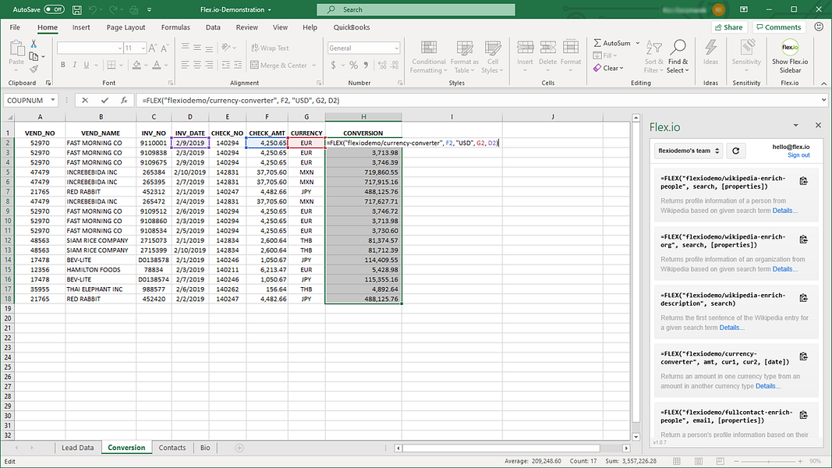Open Sort & Filter menu

point(653,57)
